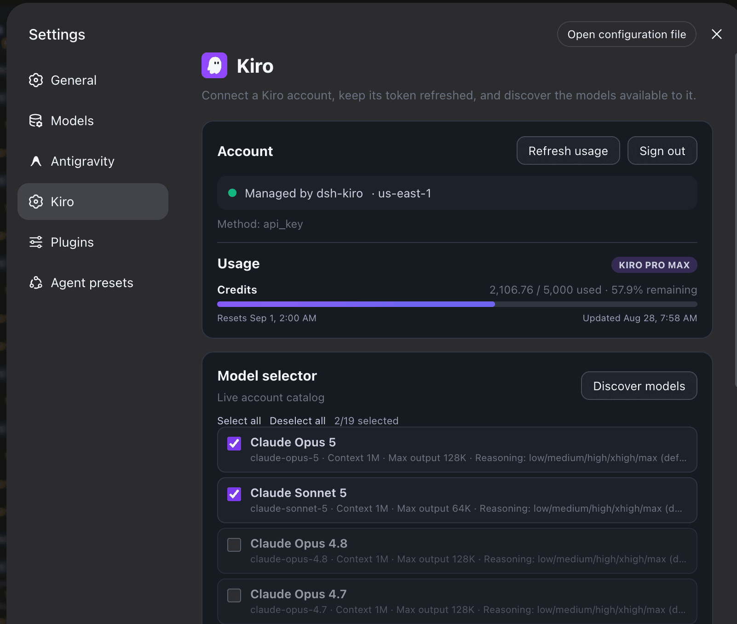The height and width of the screenshot is (624, 737).
Task: Click the General gear icon in sidebar
Action: [x=36, y=80]
